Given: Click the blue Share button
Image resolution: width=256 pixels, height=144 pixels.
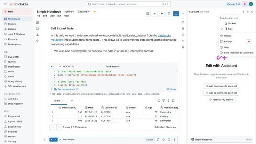Looking at the screenshot, I should pos(176,14).
